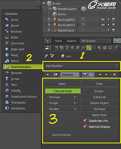Click the Copy modifier button
121x149 pixels.
tap(99, 84)
